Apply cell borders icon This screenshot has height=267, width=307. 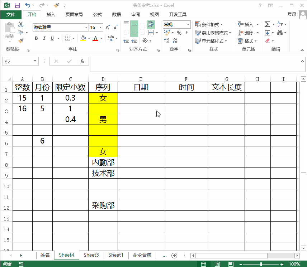click(67, 38)
